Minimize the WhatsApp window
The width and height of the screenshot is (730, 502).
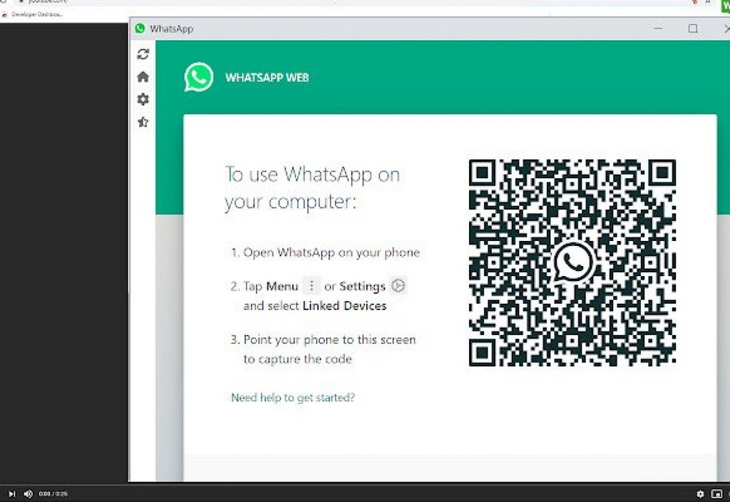point(658,29)
